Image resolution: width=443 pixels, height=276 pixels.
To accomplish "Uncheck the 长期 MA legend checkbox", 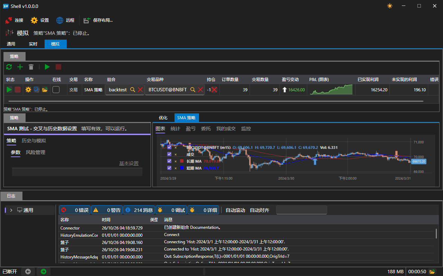I will click(x=169, y=161).
